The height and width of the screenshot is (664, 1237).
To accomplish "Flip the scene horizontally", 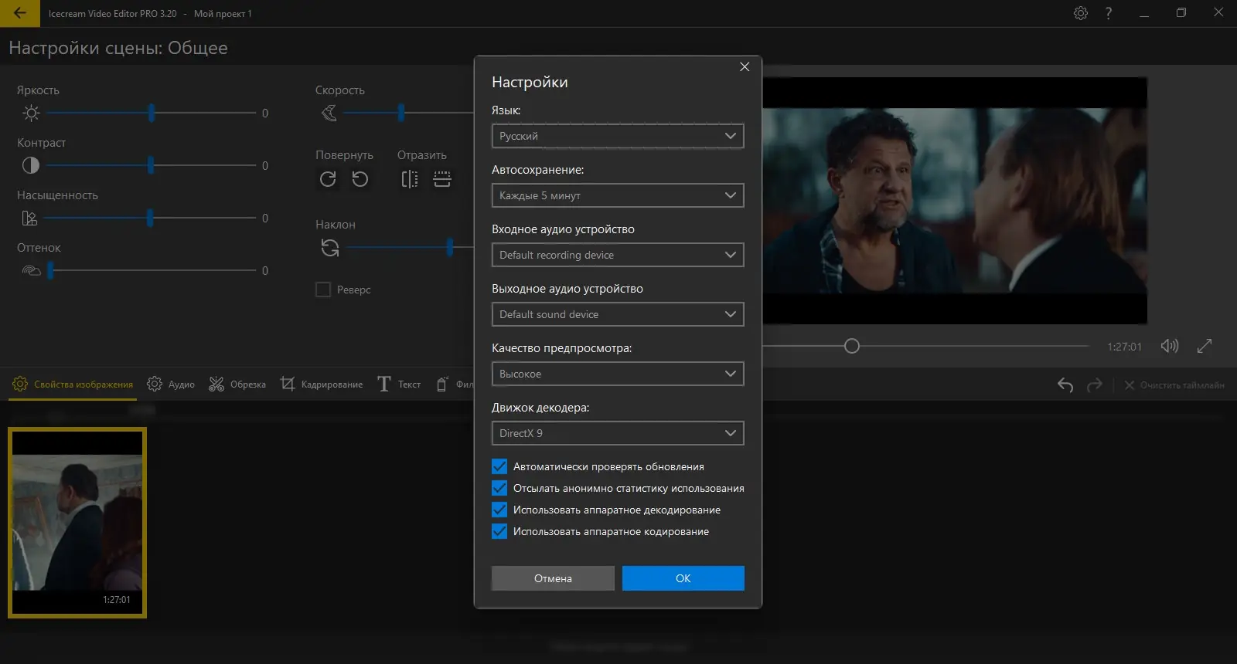I will 410,179.
